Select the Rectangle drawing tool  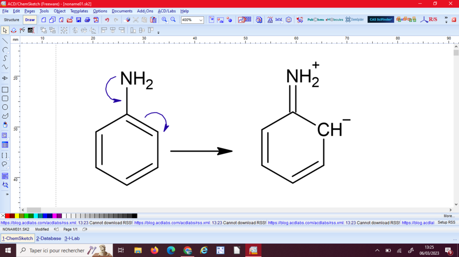[5, 90]
